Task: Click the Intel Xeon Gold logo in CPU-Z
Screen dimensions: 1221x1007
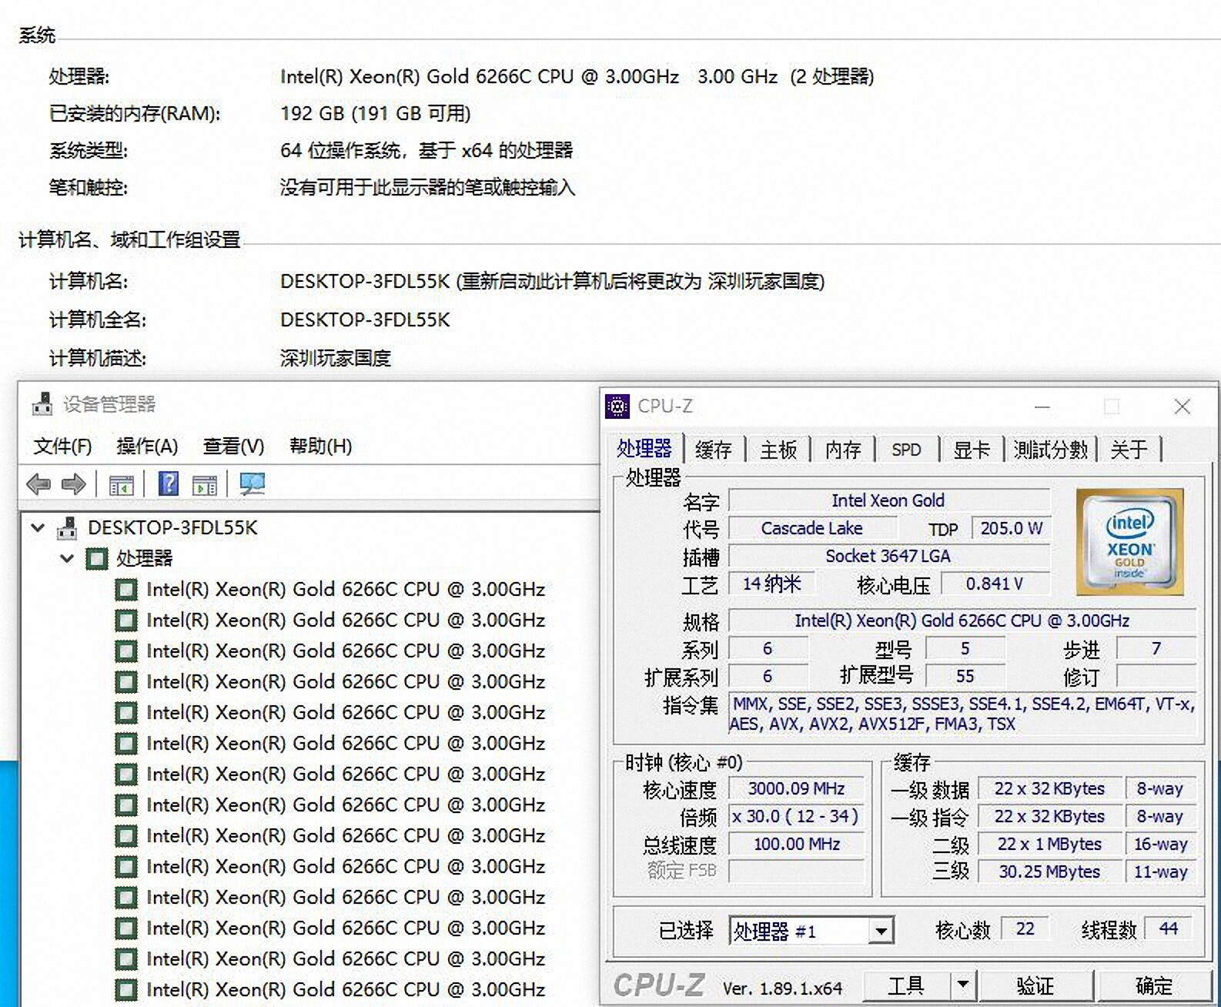Action: 1129,542
